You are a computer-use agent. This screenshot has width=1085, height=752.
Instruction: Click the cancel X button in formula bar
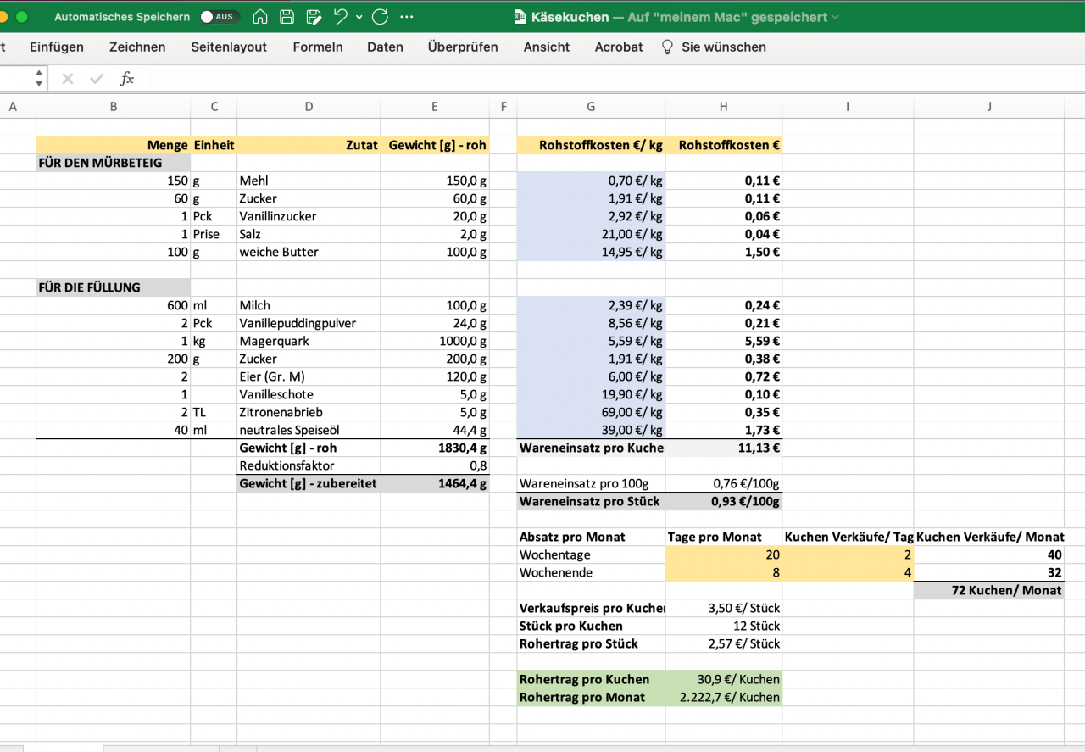click(x=68, y=79)
